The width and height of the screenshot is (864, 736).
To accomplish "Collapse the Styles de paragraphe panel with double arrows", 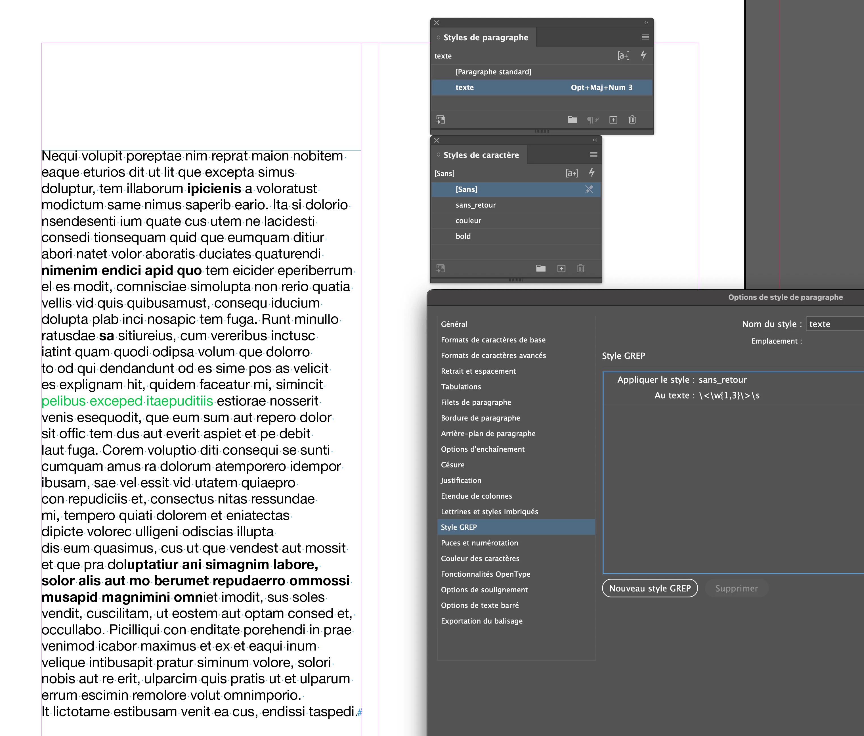I will (x=646, y=22).
